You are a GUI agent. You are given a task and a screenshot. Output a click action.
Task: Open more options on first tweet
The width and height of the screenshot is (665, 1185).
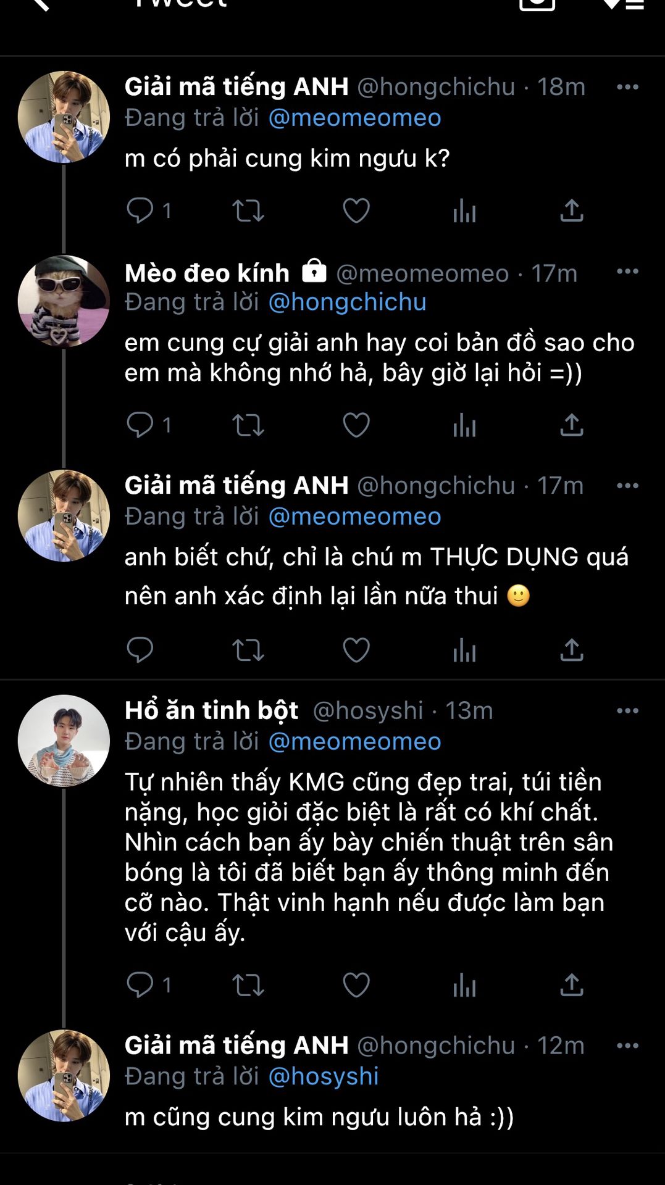click(x=627, y=87)
